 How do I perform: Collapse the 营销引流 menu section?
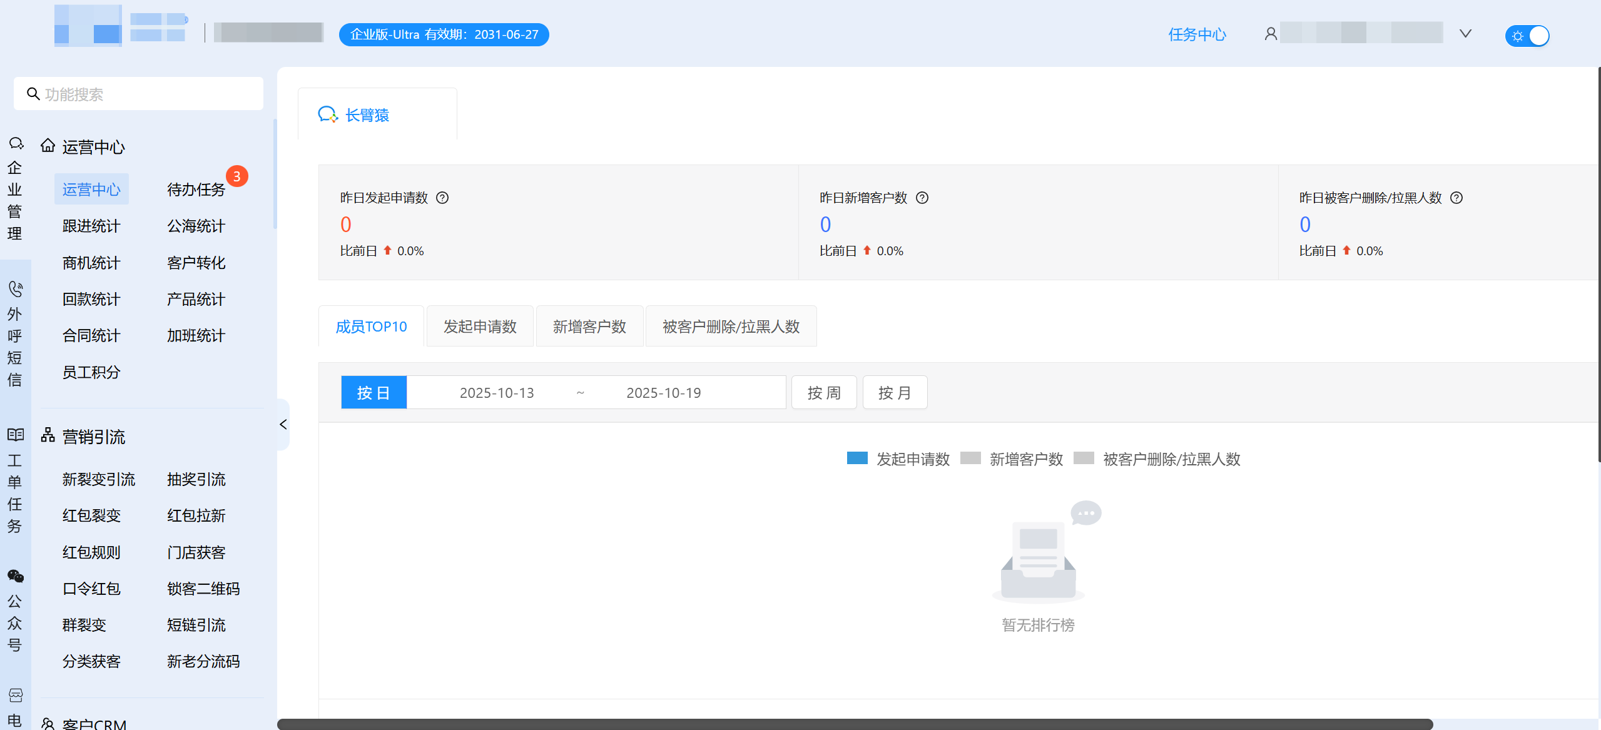(94, 437)
